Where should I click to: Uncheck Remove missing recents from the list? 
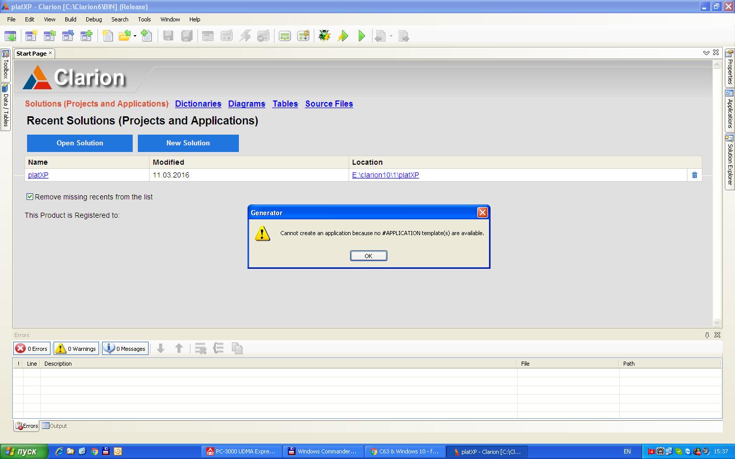pyautogui.click(x=30, y=197)
